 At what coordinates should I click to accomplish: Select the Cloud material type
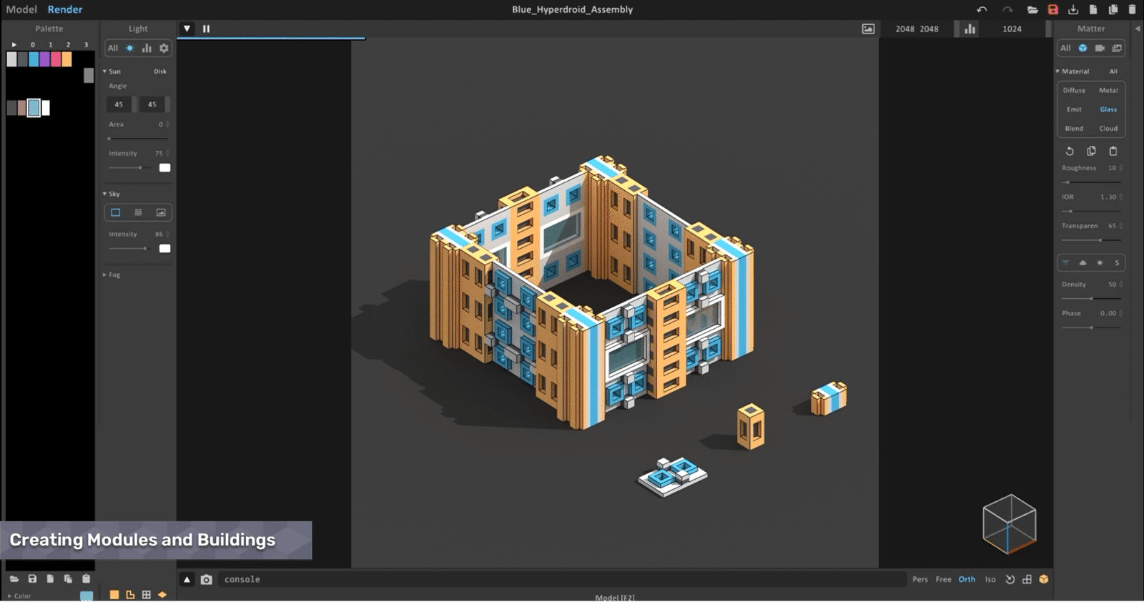1108,129
